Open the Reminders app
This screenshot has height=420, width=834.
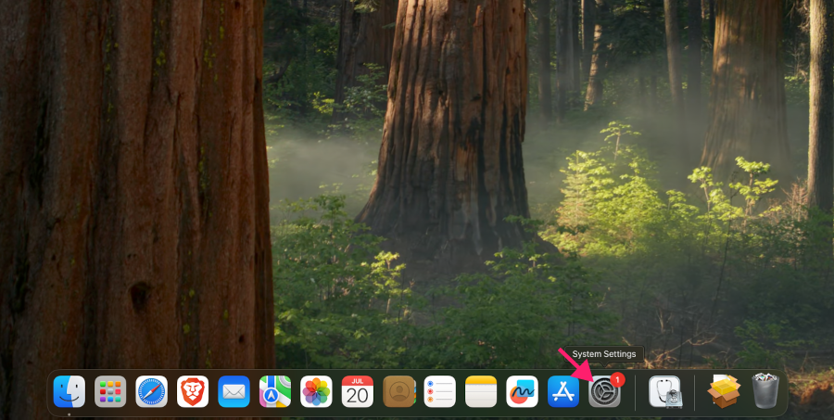440,391
